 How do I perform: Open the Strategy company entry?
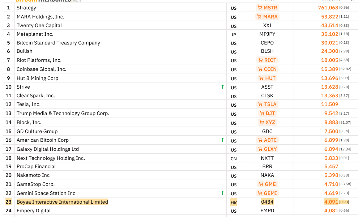tap(26, 8)
